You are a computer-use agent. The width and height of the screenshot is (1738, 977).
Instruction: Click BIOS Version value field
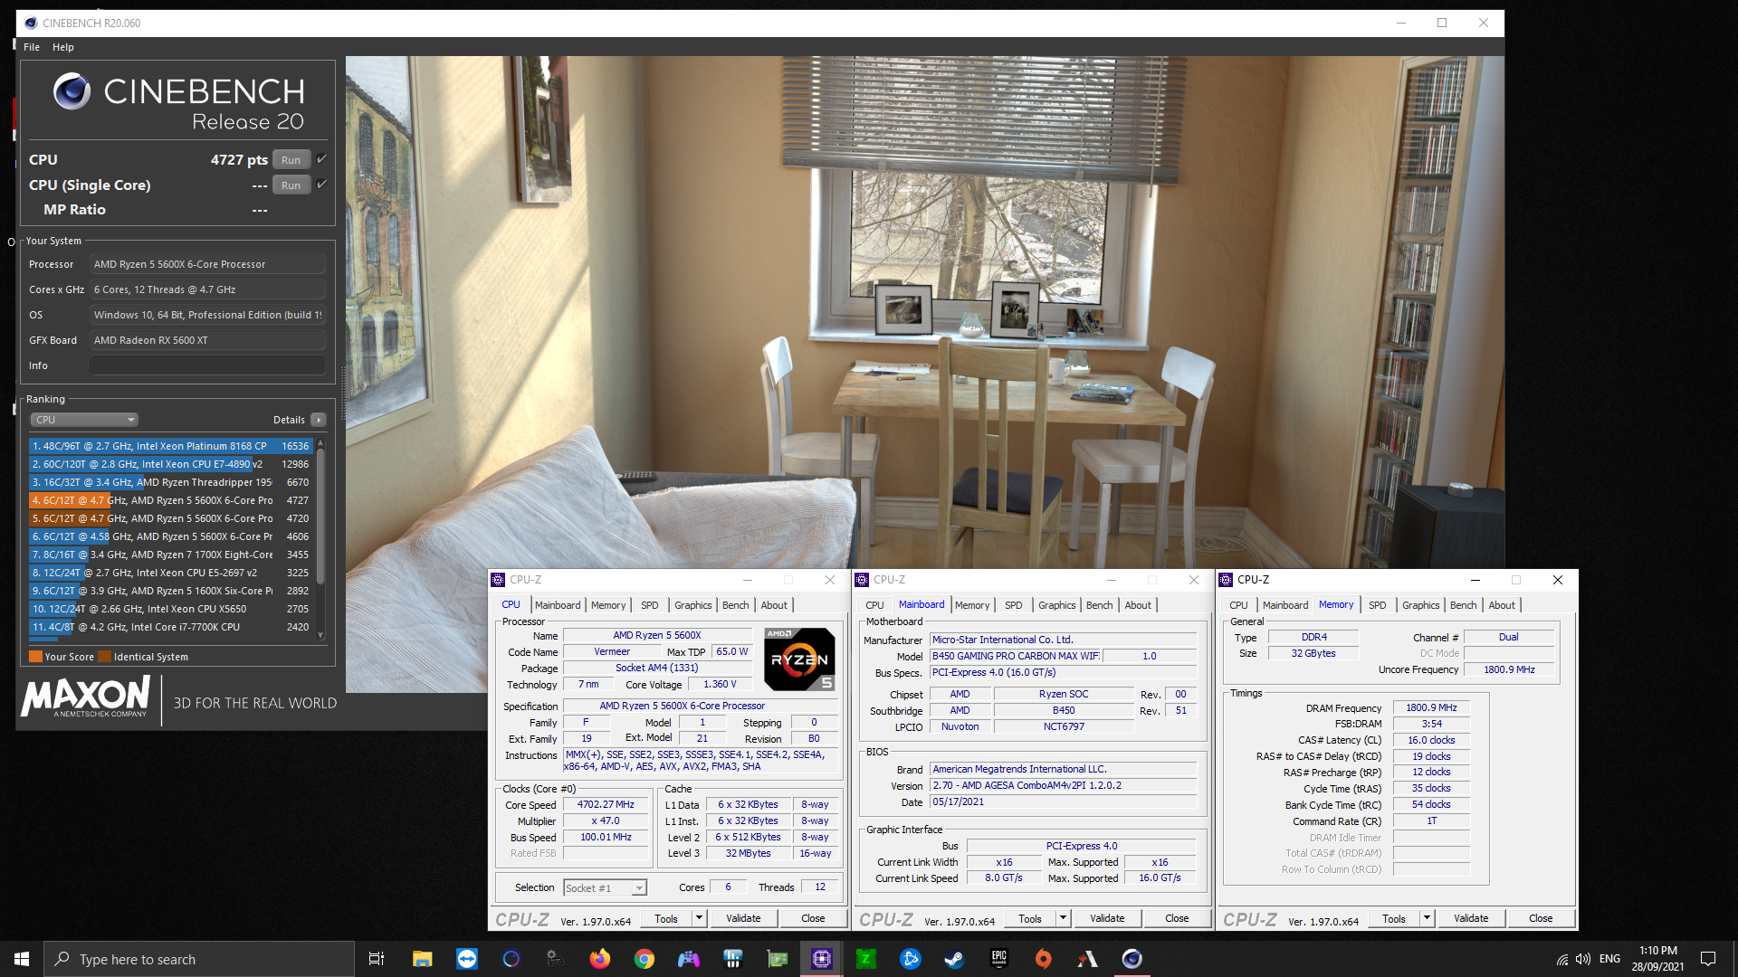coord(1063,785)
